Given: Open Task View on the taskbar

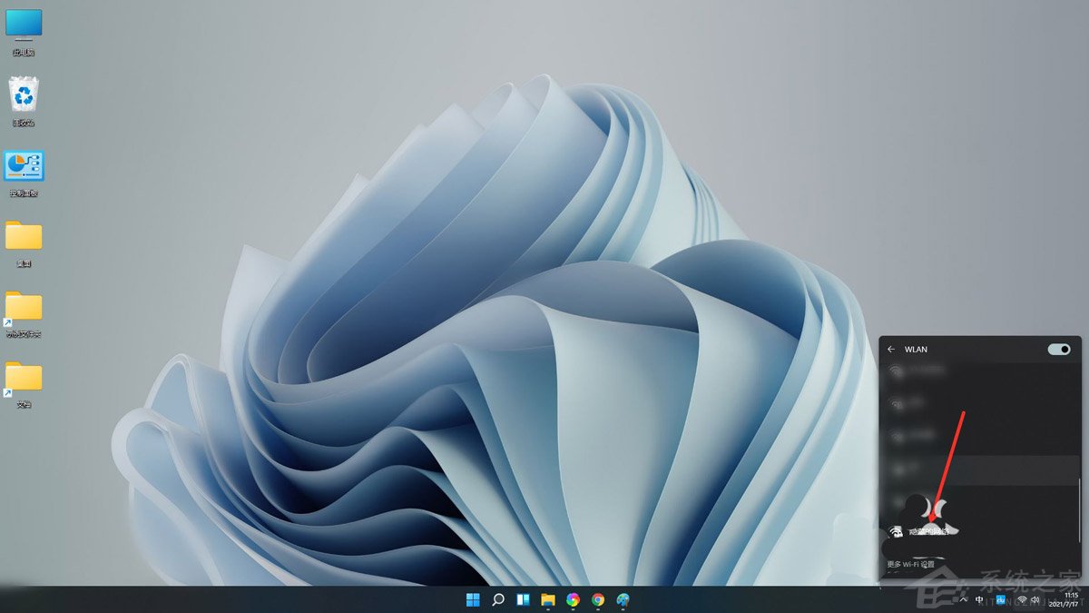Looking at the screenshot, I should click(522, 599).
